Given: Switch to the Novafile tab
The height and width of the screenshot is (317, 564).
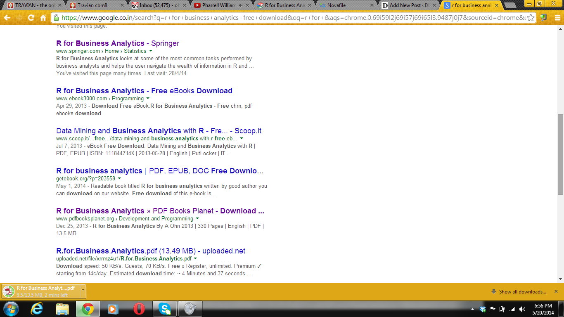Looking at the screenshot, I should point(346,5).
